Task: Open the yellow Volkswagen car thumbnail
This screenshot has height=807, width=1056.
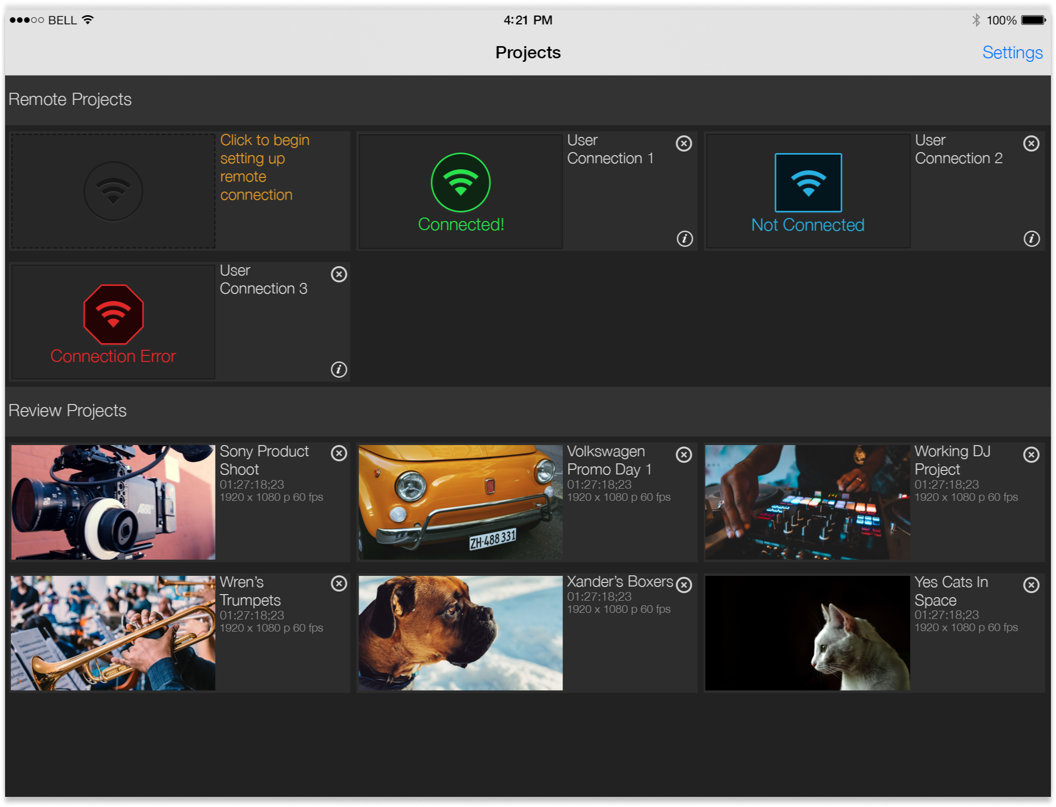Action: (461, 502)
